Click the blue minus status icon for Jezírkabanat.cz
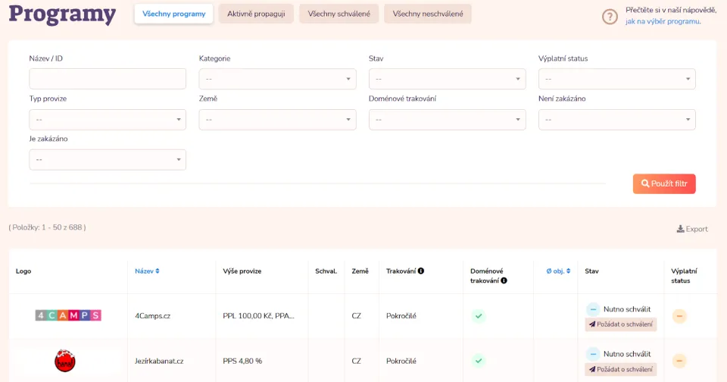This screenshot has height=382, width=727. (593, 354)
